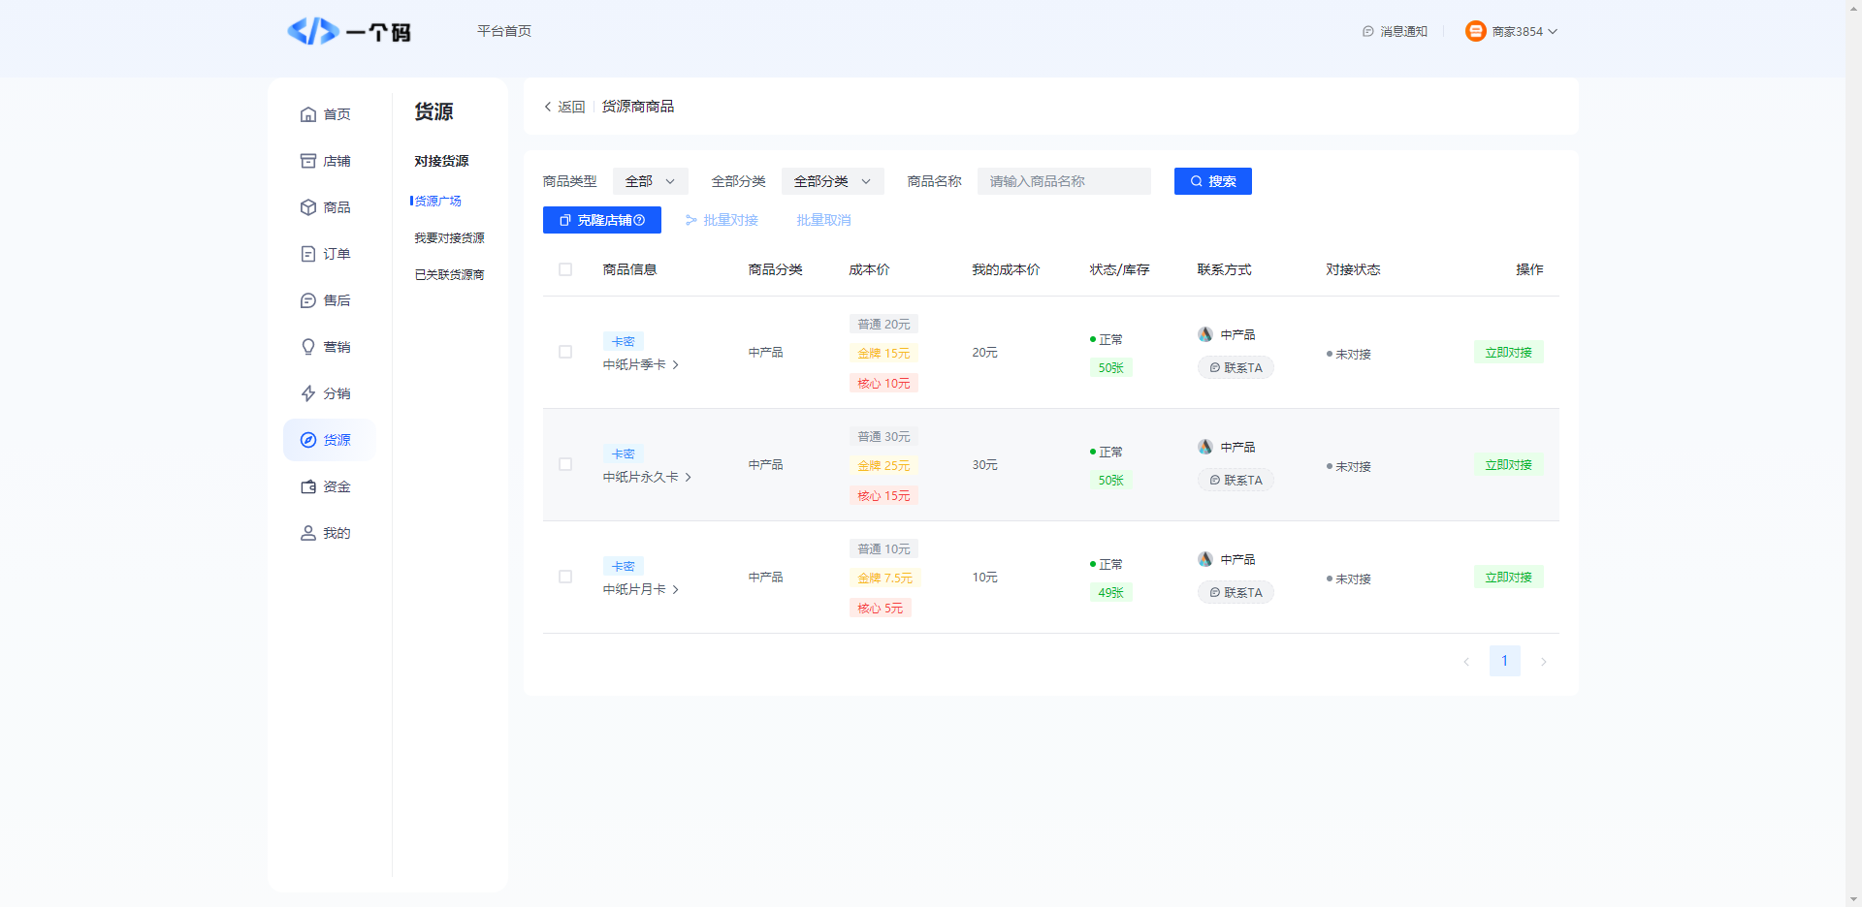Click the 金牌 7.5元 price tag
The image size is (1862, 907).
(884, 579)
